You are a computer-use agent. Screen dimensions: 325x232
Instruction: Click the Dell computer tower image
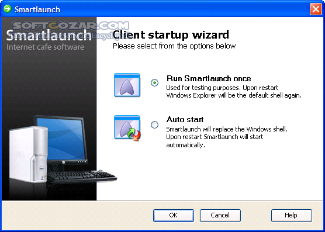click(x=27, y=154)
